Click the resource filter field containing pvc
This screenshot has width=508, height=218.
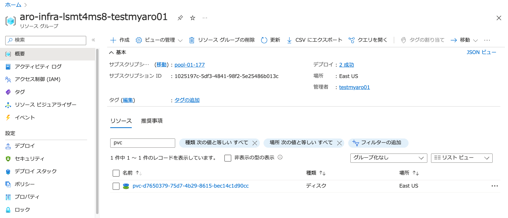tap(143, 143)
